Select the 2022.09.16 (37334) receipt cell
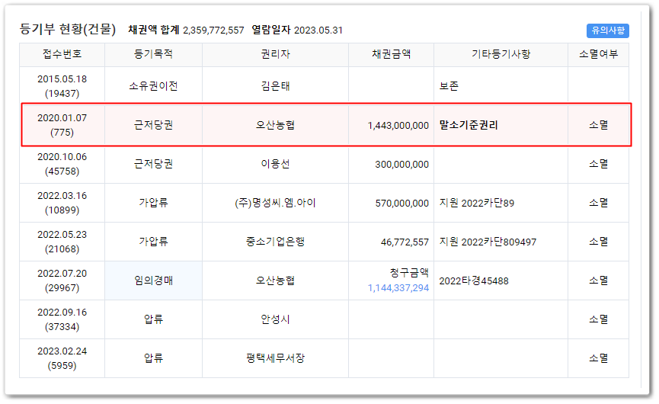Screen dimensions: 659x404 pos(62,319)
